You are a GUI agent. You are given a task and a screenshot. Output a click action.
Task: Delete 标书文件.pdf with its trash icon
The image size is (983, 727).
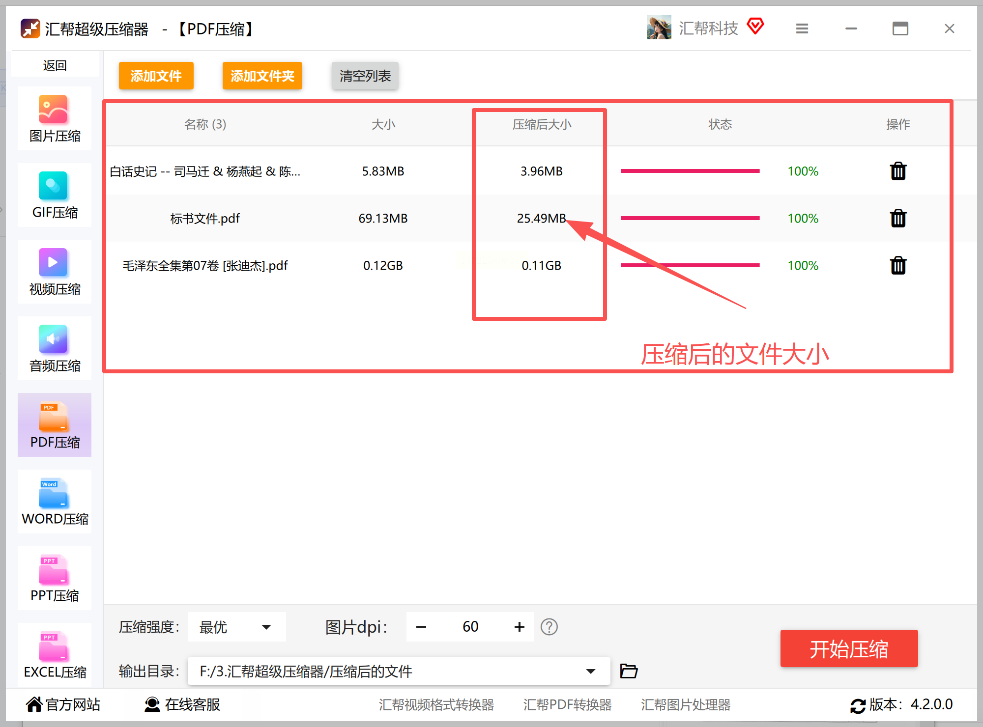pyautogui.click(x=898, y=218)
